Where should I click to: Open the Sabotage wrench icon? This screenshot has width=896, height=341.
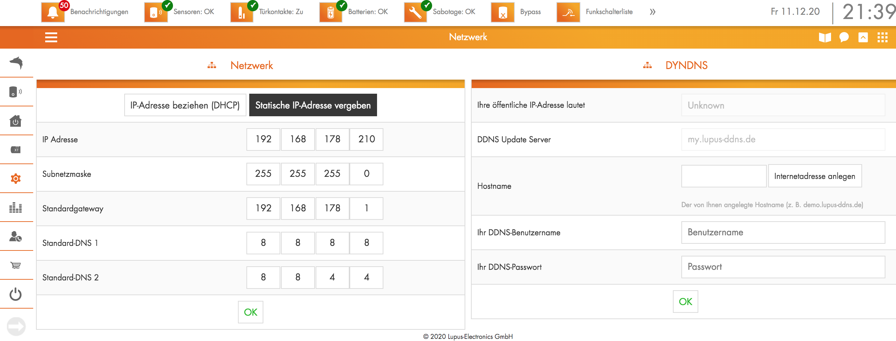tap(416, 12)
